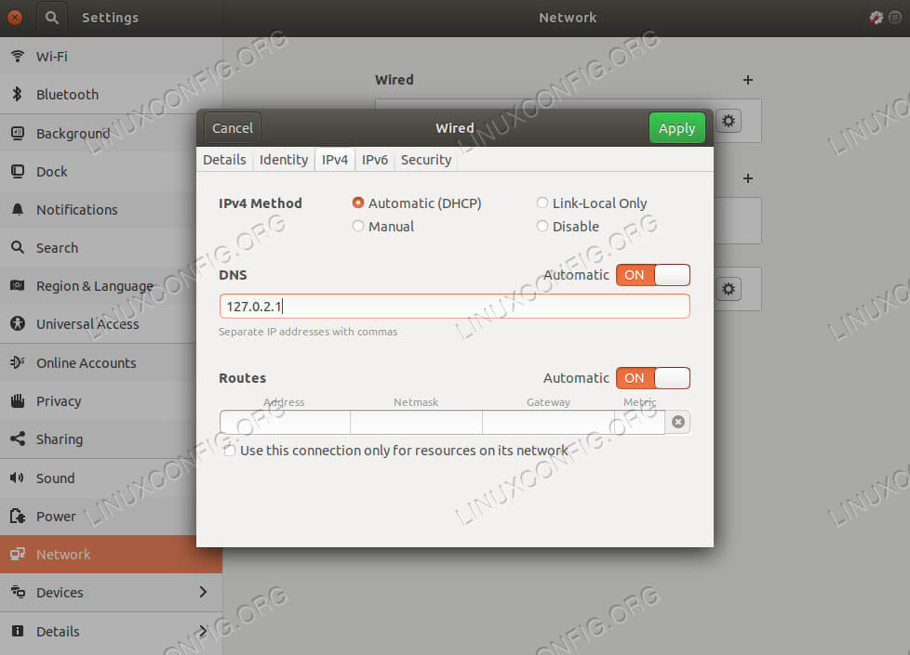The image size is (910, 655).
Task: Click the green Apply button
Action: [x=676, y=127]
